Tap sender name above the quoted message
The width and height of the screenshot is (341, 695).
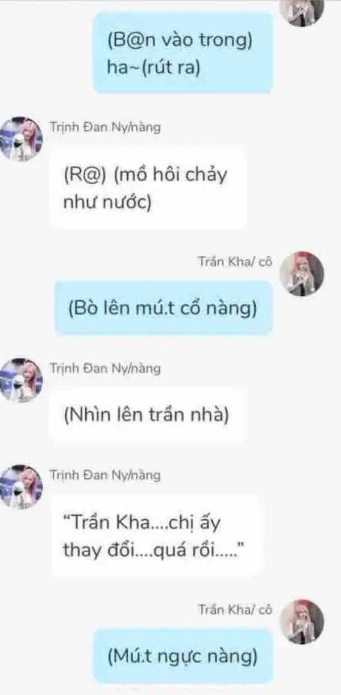tap(105, 474)
